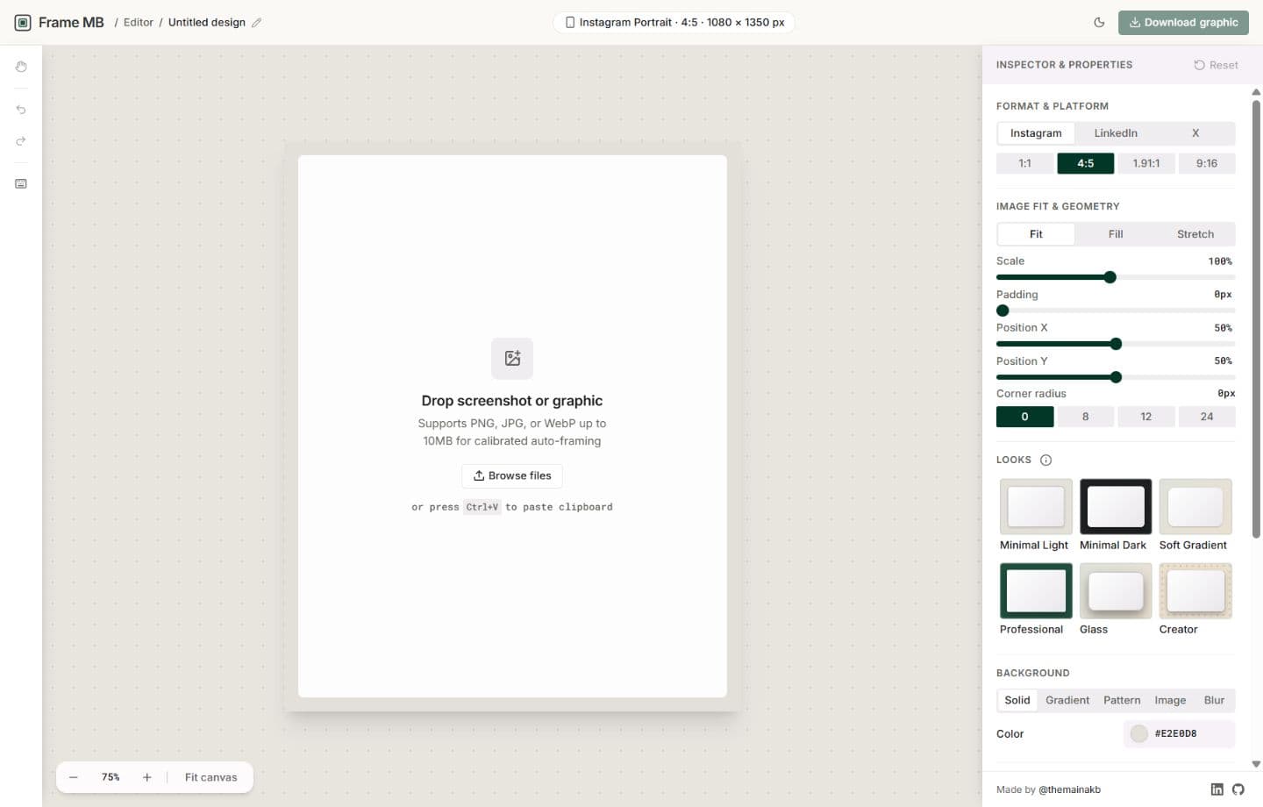The image size is (1263, 807).
Task: Select the Instagram platform tab
Action: pos(1036,133)
